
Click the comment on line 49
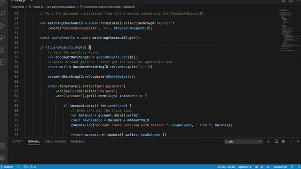click(122, 14)
